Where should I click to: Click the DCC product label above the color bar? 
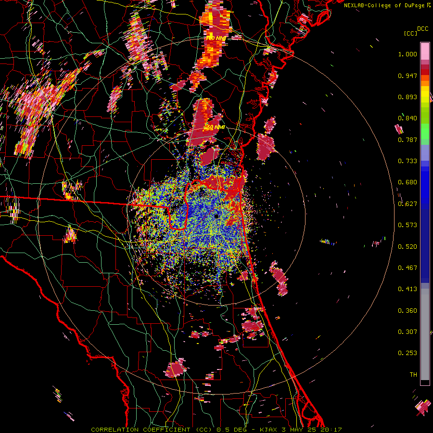[x=422, y=29]
